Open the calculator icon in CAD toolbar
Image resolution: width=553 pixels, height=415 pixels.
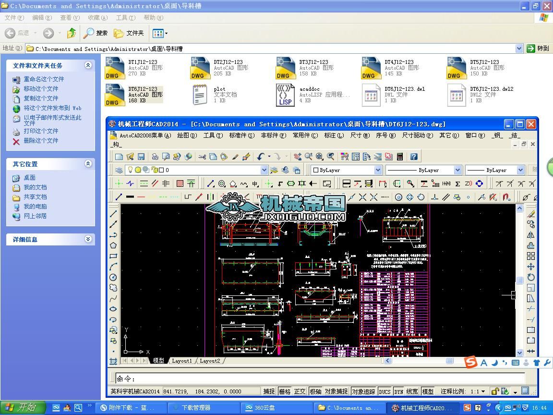400,157
